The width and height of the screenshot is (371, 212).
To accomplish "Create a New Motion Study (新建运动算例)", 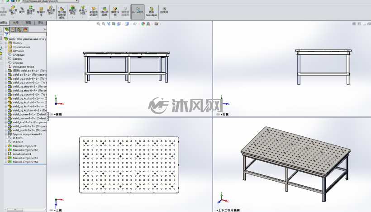I will (94, 12).
